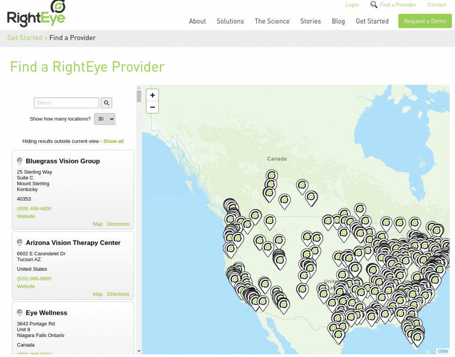Click the OSM attribution link
455x357 pixels.
click(443, 351)
